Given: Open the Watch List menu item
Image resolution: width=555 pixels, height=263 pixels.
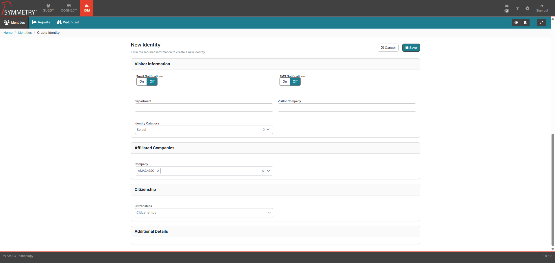Looking at the screenshot, I should click(68, 23).
